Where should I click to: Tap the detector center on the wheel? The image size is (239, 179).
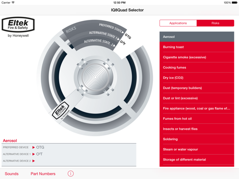[x=95, y=77]
